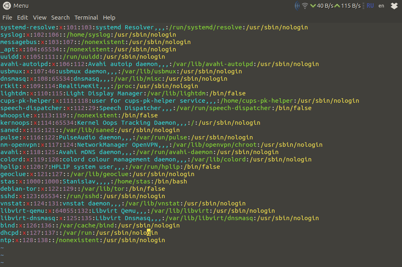
Task: Click the upload speed arrow indicator
Action: [x=337, y=6]
